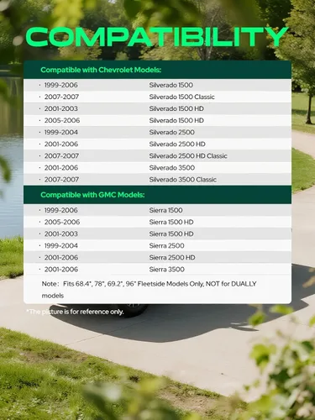The image size is (315, 420).
Task: Click 'Sierra 2500 HD' model name
Action: pos(172,258)
